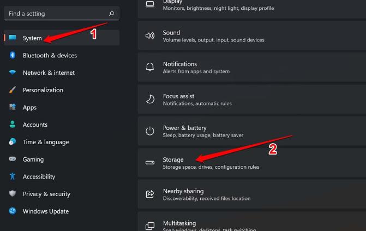The height and width of the screenshot is (231, 366).
Task: Click 'Monitors, brightness, night light, display profile' text
Action: tap(219, 8)
